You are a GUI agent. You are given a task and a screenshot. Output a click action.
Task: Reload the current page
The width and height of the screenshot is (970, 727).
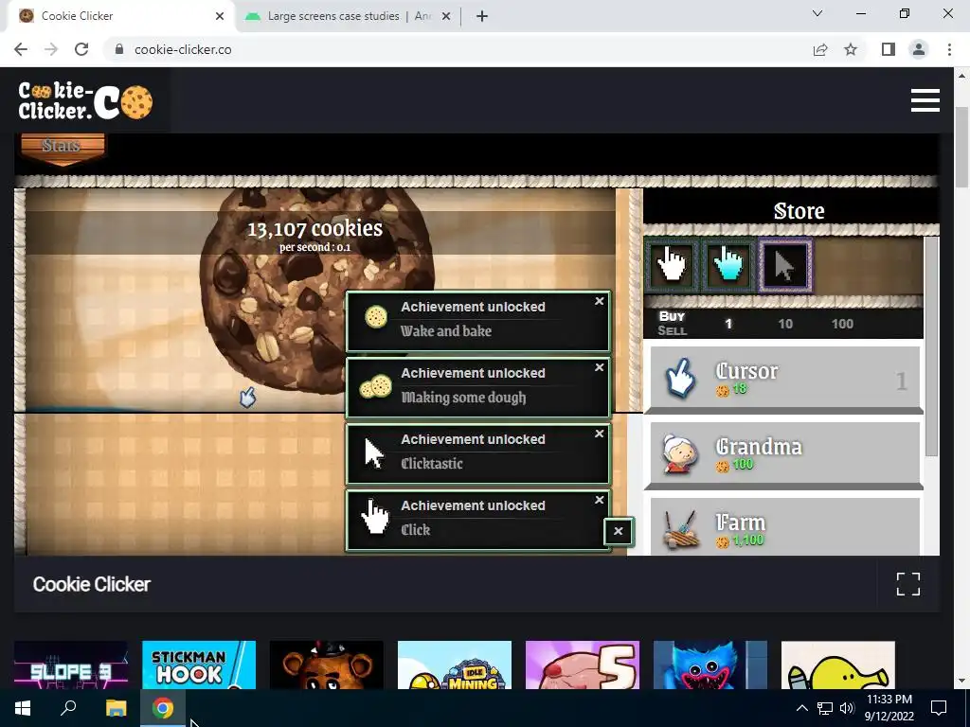81,49
